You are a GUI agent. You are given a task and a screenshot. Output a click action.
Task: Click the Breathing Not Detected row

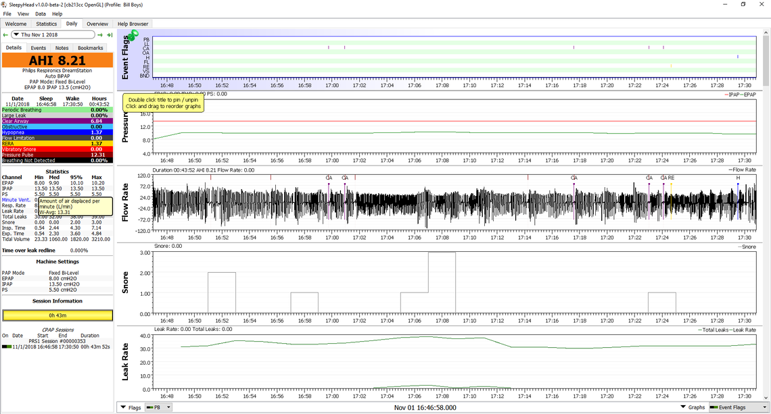pos(57,160)
